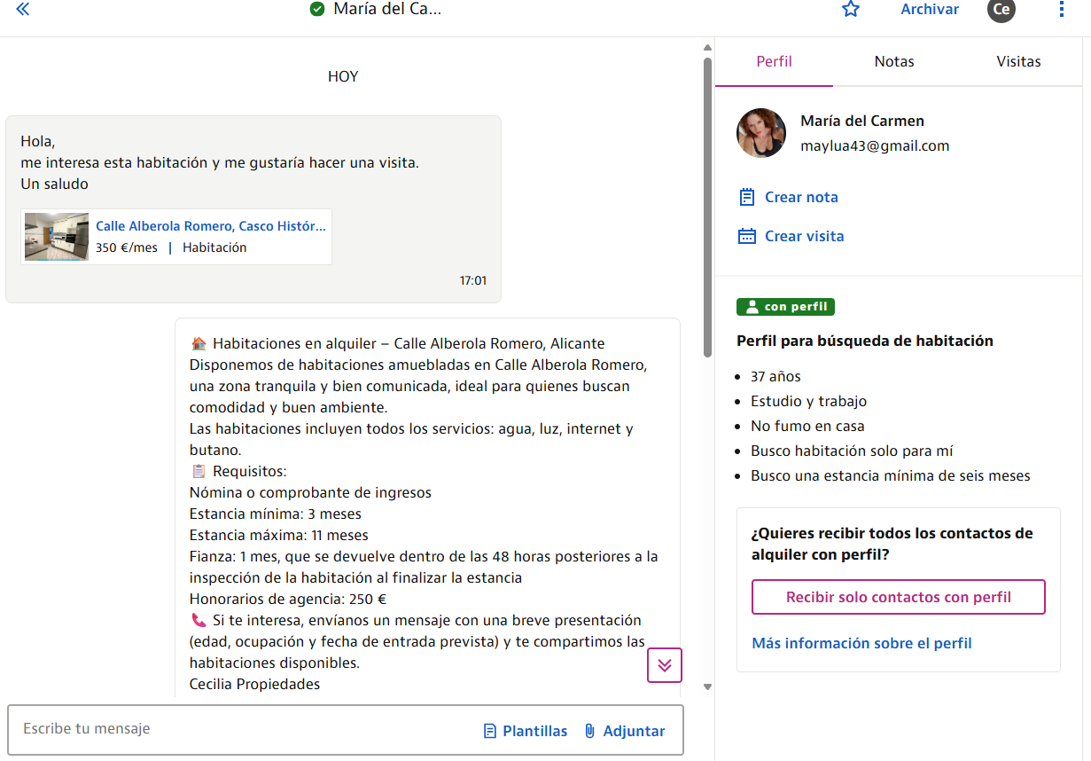Image resolution: width=1091 pixels, height=761 pixels.
Task: Switch to the Notas tab
Action: coord(894,61)
